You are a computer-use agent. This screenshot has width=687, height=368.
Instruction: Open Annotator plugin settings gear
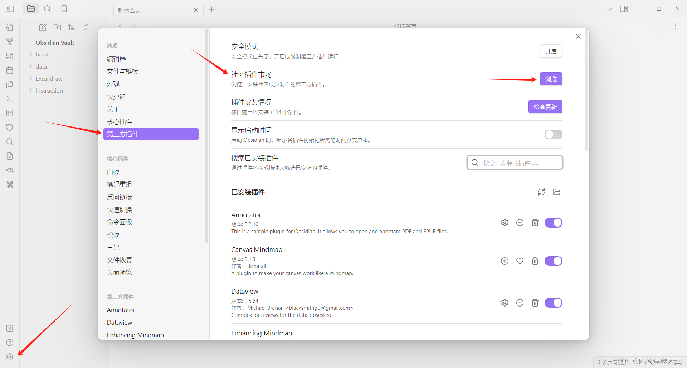click(x=505, y=222)
